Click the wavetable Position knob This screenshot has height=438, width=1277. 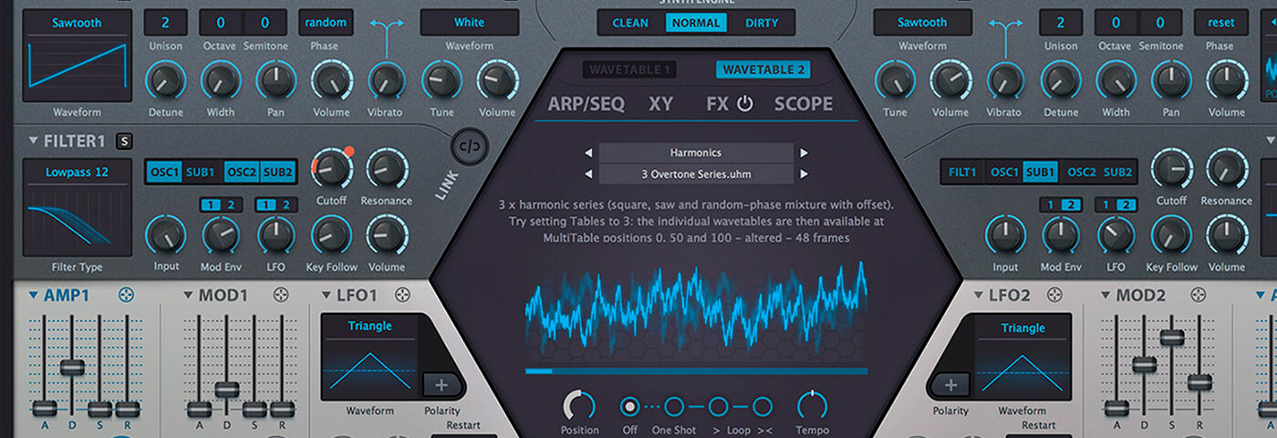[579, 405]
